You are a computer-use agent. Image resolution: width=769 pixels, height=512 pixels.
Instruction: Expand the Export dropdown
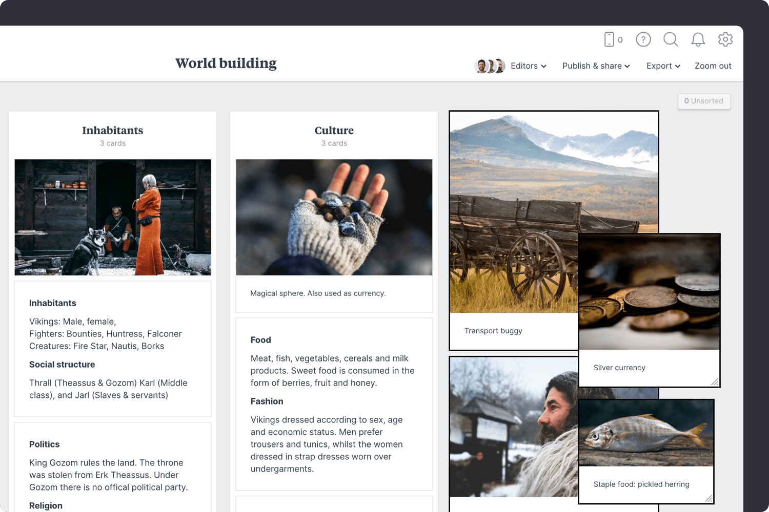(x=663, y=66)
